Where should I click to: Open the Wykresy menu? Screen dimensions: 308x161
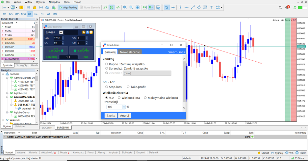tap(40, 2)
